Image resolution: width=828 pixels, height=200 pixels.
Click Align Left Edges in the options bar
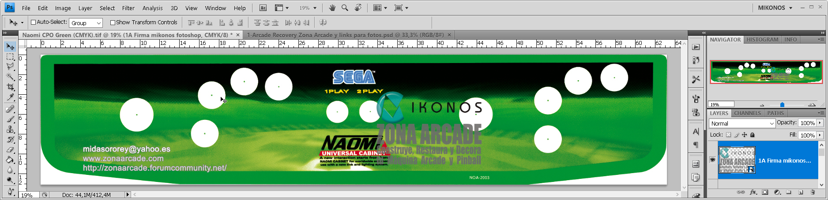point(222,22)
